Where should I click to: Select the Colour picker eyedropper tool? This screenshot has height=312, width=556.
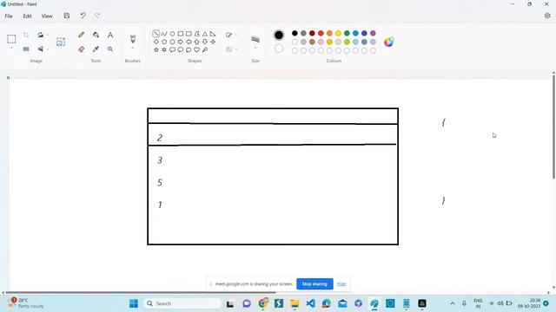96,49
